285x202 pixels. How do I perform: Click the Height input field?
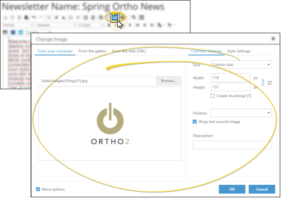pyautogui.click(x=230, y=87)
